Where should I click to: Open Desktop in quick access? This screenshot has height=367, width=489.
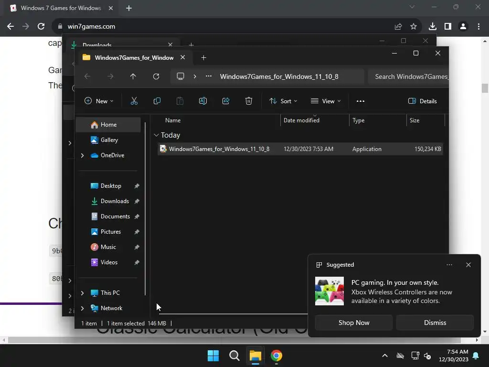(x=108, y=186)
